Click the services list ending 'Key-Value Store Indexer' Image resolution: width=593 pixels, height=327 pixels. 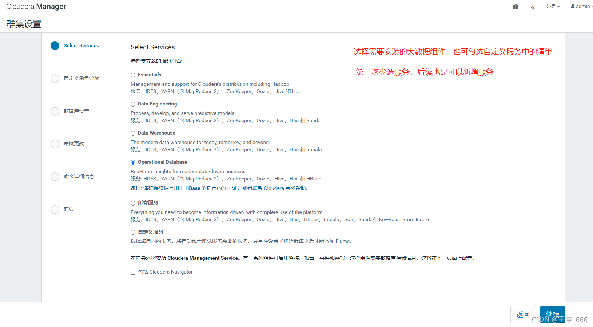point(281,219)
